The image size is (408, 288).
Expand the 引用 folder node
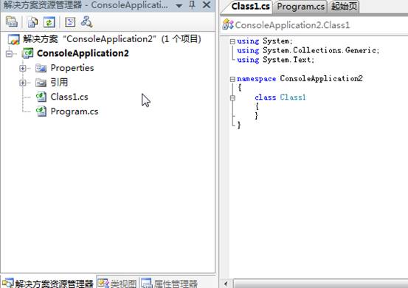click(23, 83)
